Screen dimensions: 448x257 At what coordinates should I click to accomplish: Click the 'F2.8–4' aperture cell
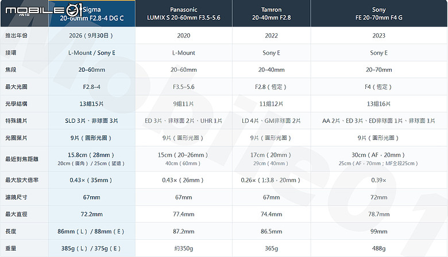click(92, 87)
